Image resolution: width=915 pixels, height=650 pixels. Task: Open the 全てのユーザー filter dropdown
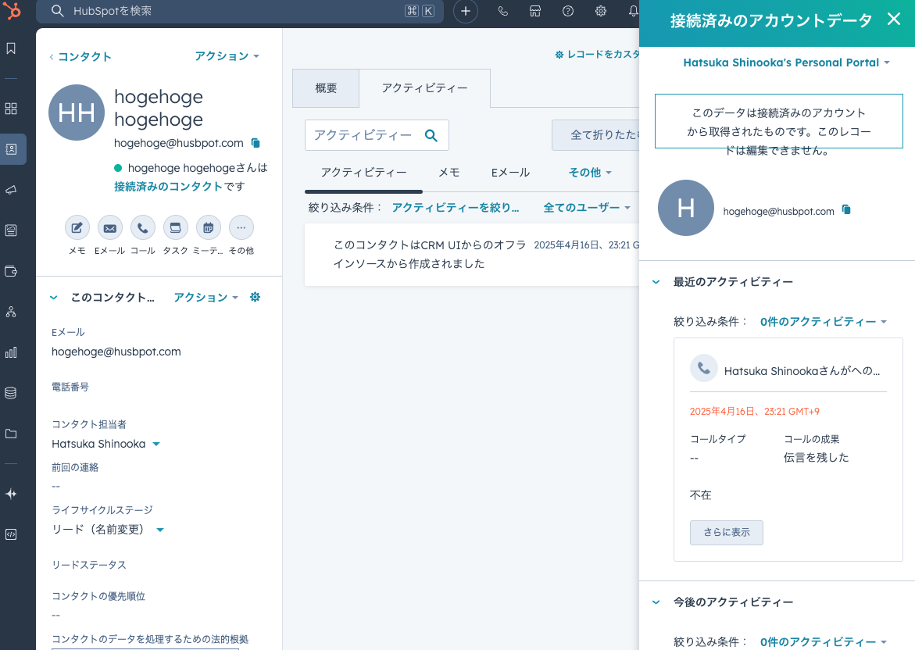587,208
